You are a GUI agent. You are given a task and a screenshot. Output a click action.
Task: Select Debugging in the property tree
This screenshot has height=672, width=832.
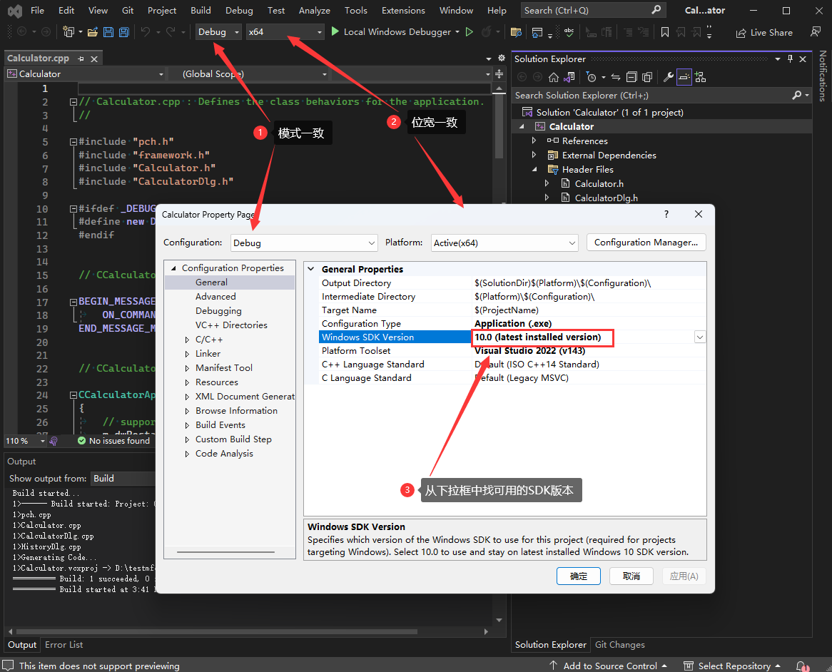pyautogui.click(x=218, y=311)
